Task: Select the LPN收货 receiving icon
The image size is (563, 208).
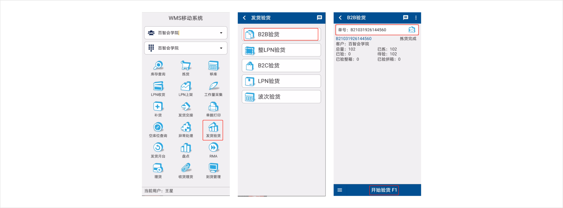Action: click(158, 86)
